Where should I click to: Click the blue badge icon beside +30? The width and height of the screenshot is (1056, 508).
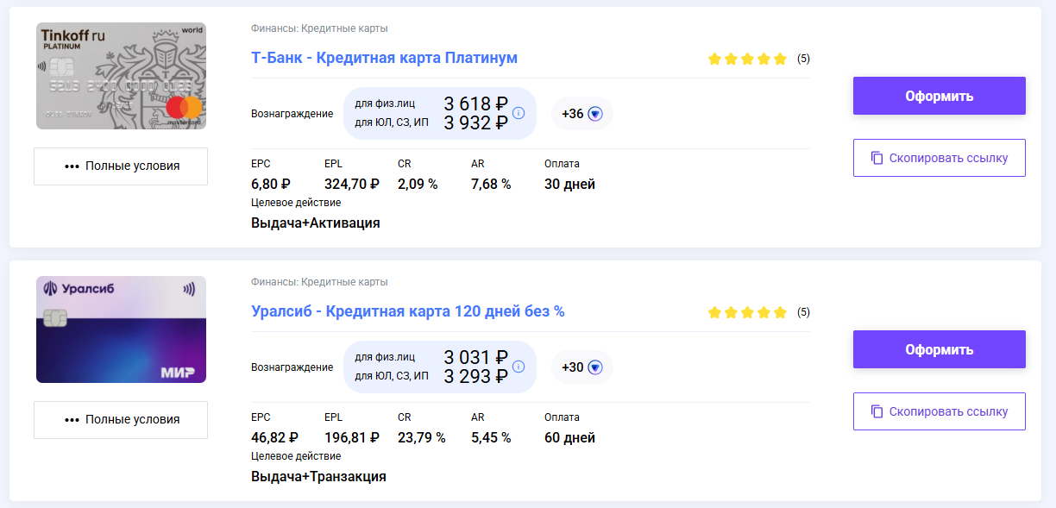pyautogui.click(x=594, y=367)
